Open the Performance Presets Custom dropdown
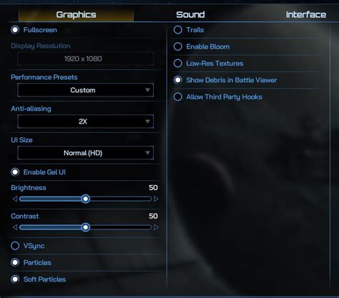Viewport: 339px width, 298px height. pyautogui.click(x=85, y=90)
